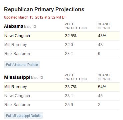Click Newt Gingrich row in Alabama table
Image resolution: width=123 pixels, height=120 pixels.
[x=62, y=36]
